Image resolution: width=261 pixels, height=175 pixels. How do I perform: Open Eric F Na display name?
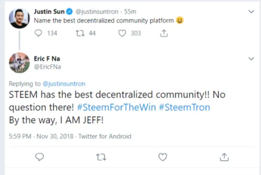tap(47, 58)
